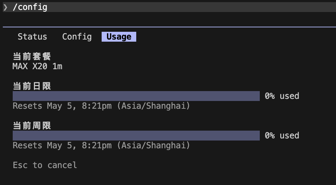The height and width of the screenshot is (185, 336).
Task: Click the daily limit 0% used label
Action: [282, 96]
